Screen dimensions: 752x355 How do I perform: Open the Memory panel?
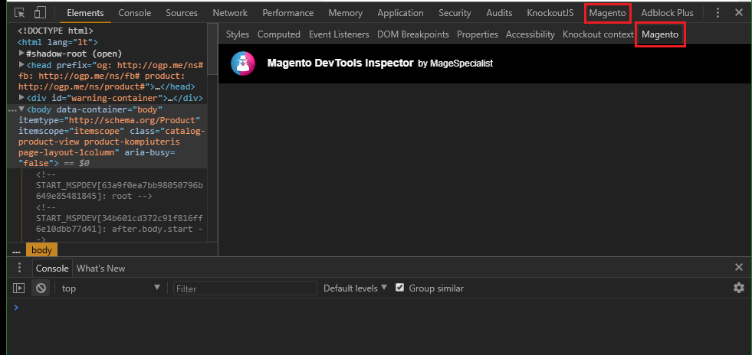coord(345,13)
